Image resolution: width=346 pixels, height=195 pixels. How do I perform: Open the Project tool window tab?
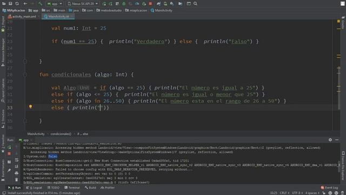3,24
